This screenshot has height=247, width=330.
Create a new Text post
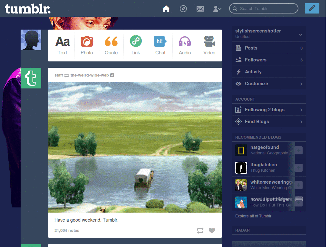coord(63,45)
